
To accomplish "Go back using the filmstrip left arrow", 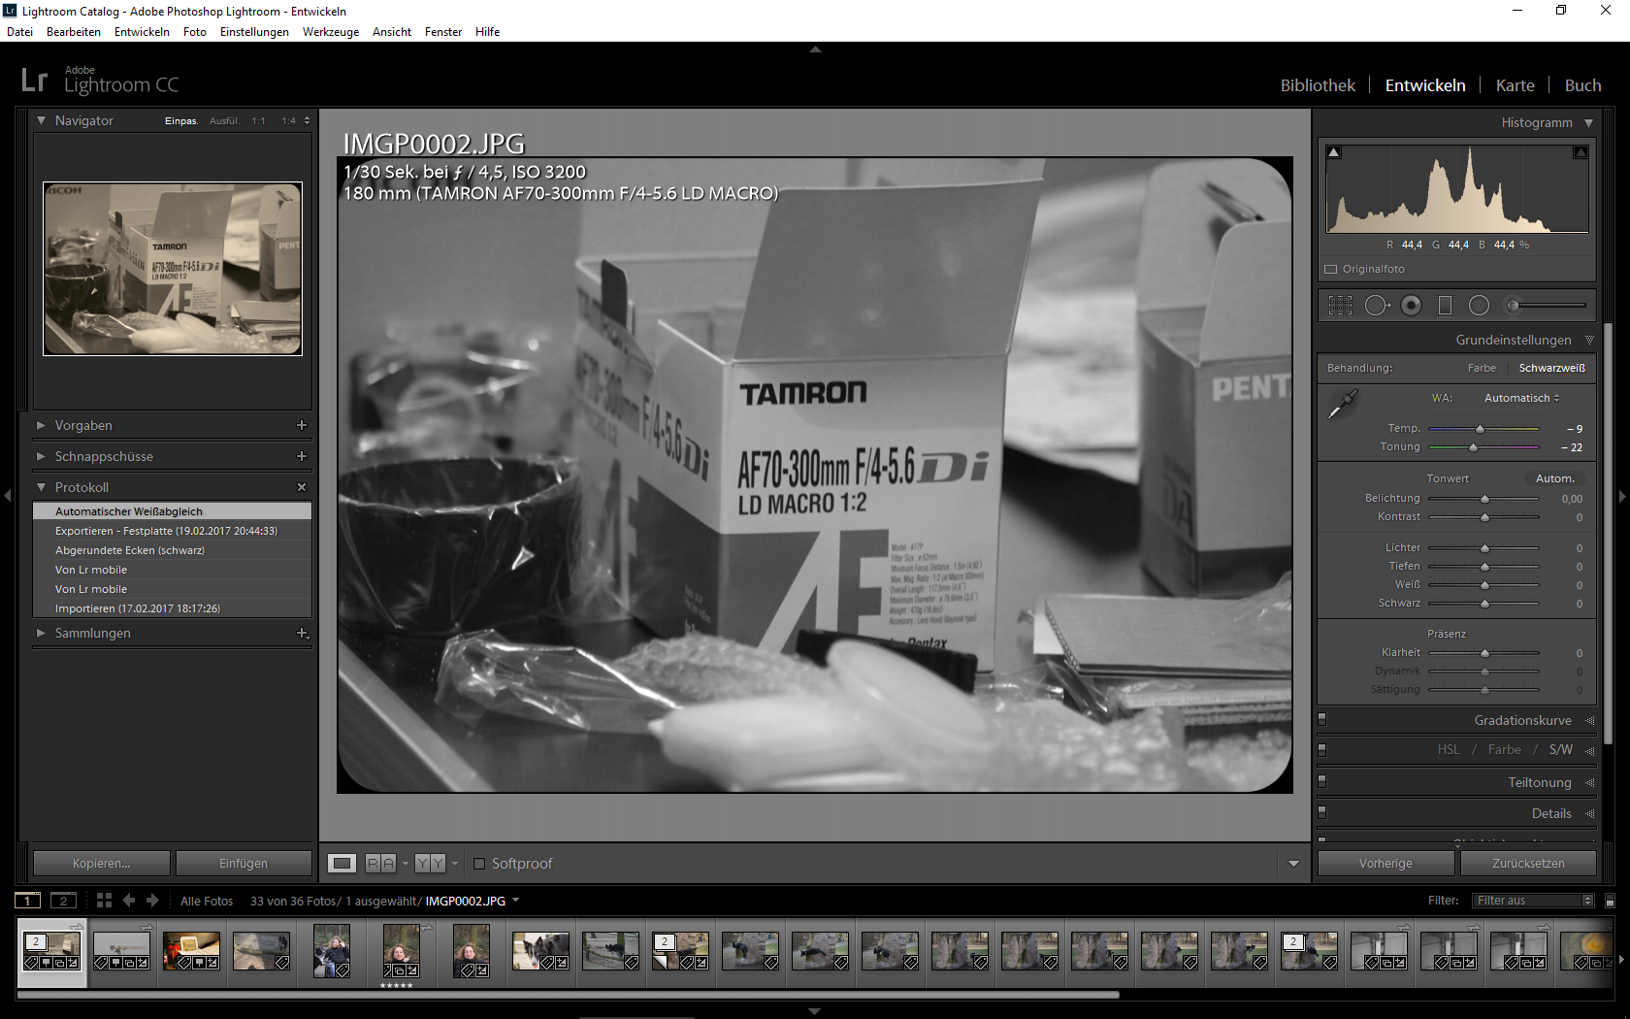I will click(x=128, y=901).
